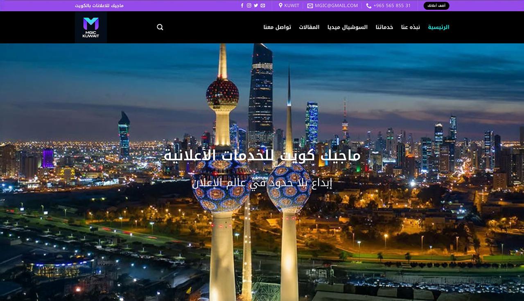Open the خدماتنا menu item

tap(384, 27)
